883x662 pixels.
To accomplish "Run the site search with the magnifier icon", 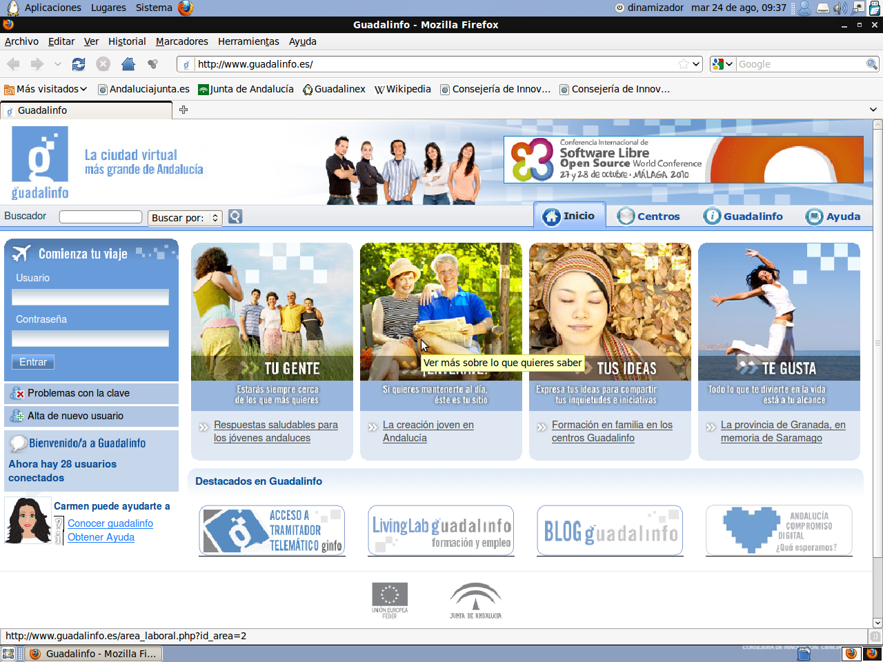I will point(235,217).
